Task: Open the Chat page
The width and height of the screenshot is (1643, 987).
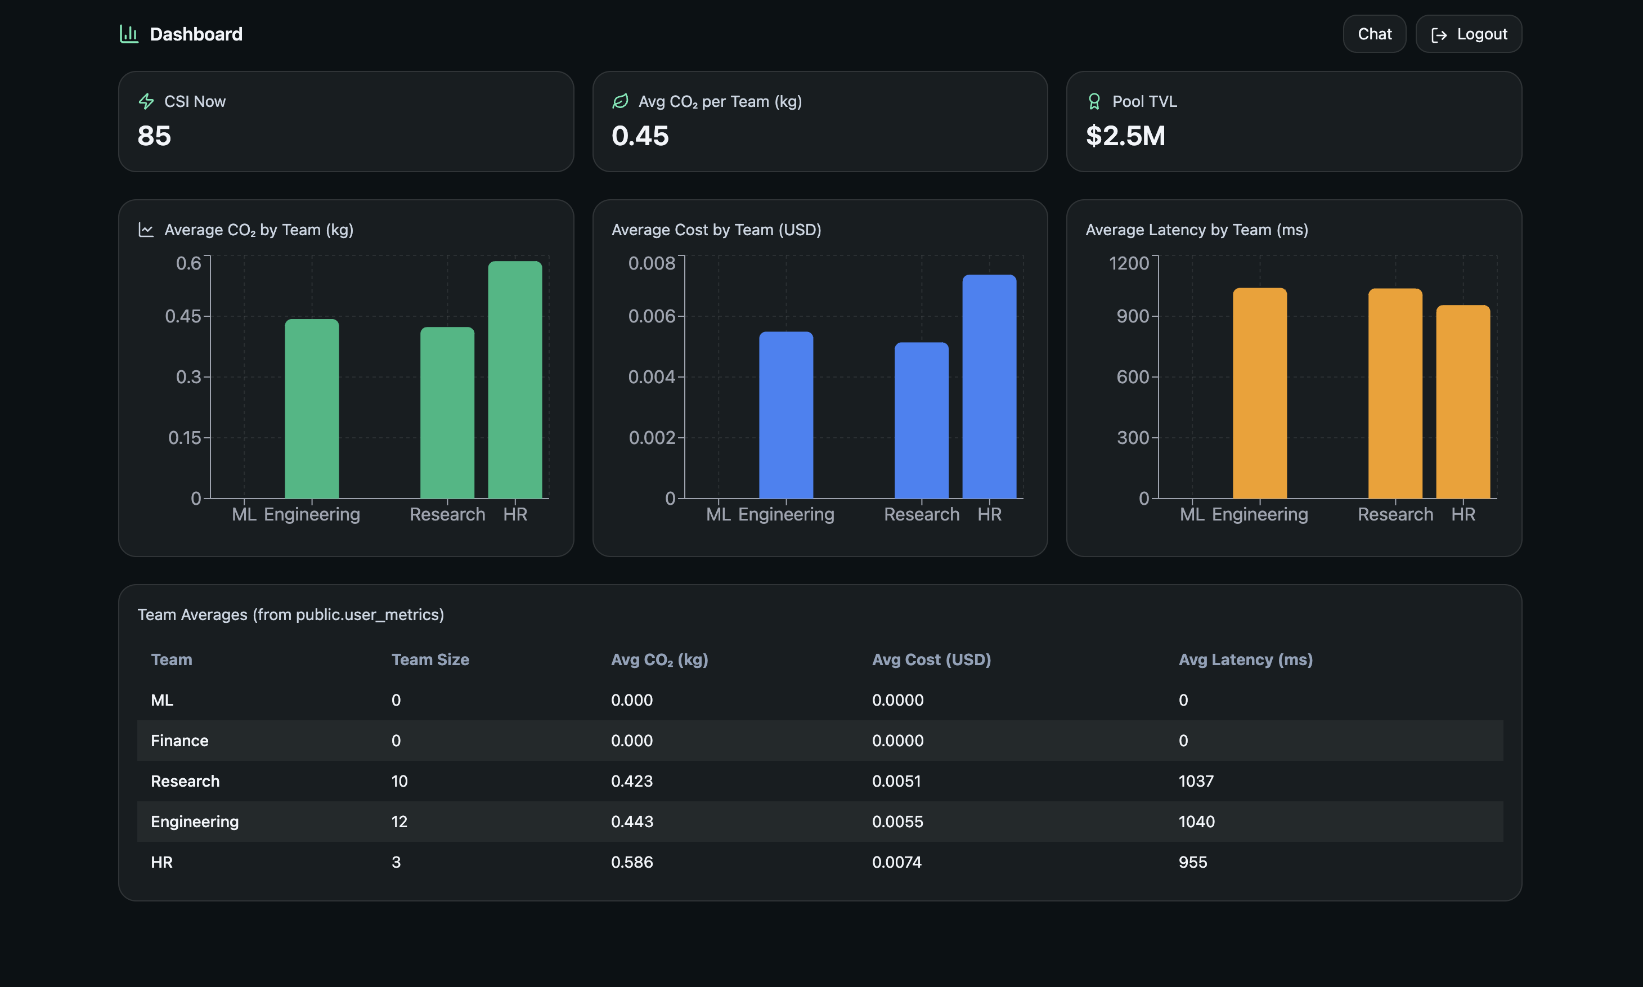Action: pyautogui.click(x=1373, y=34)
